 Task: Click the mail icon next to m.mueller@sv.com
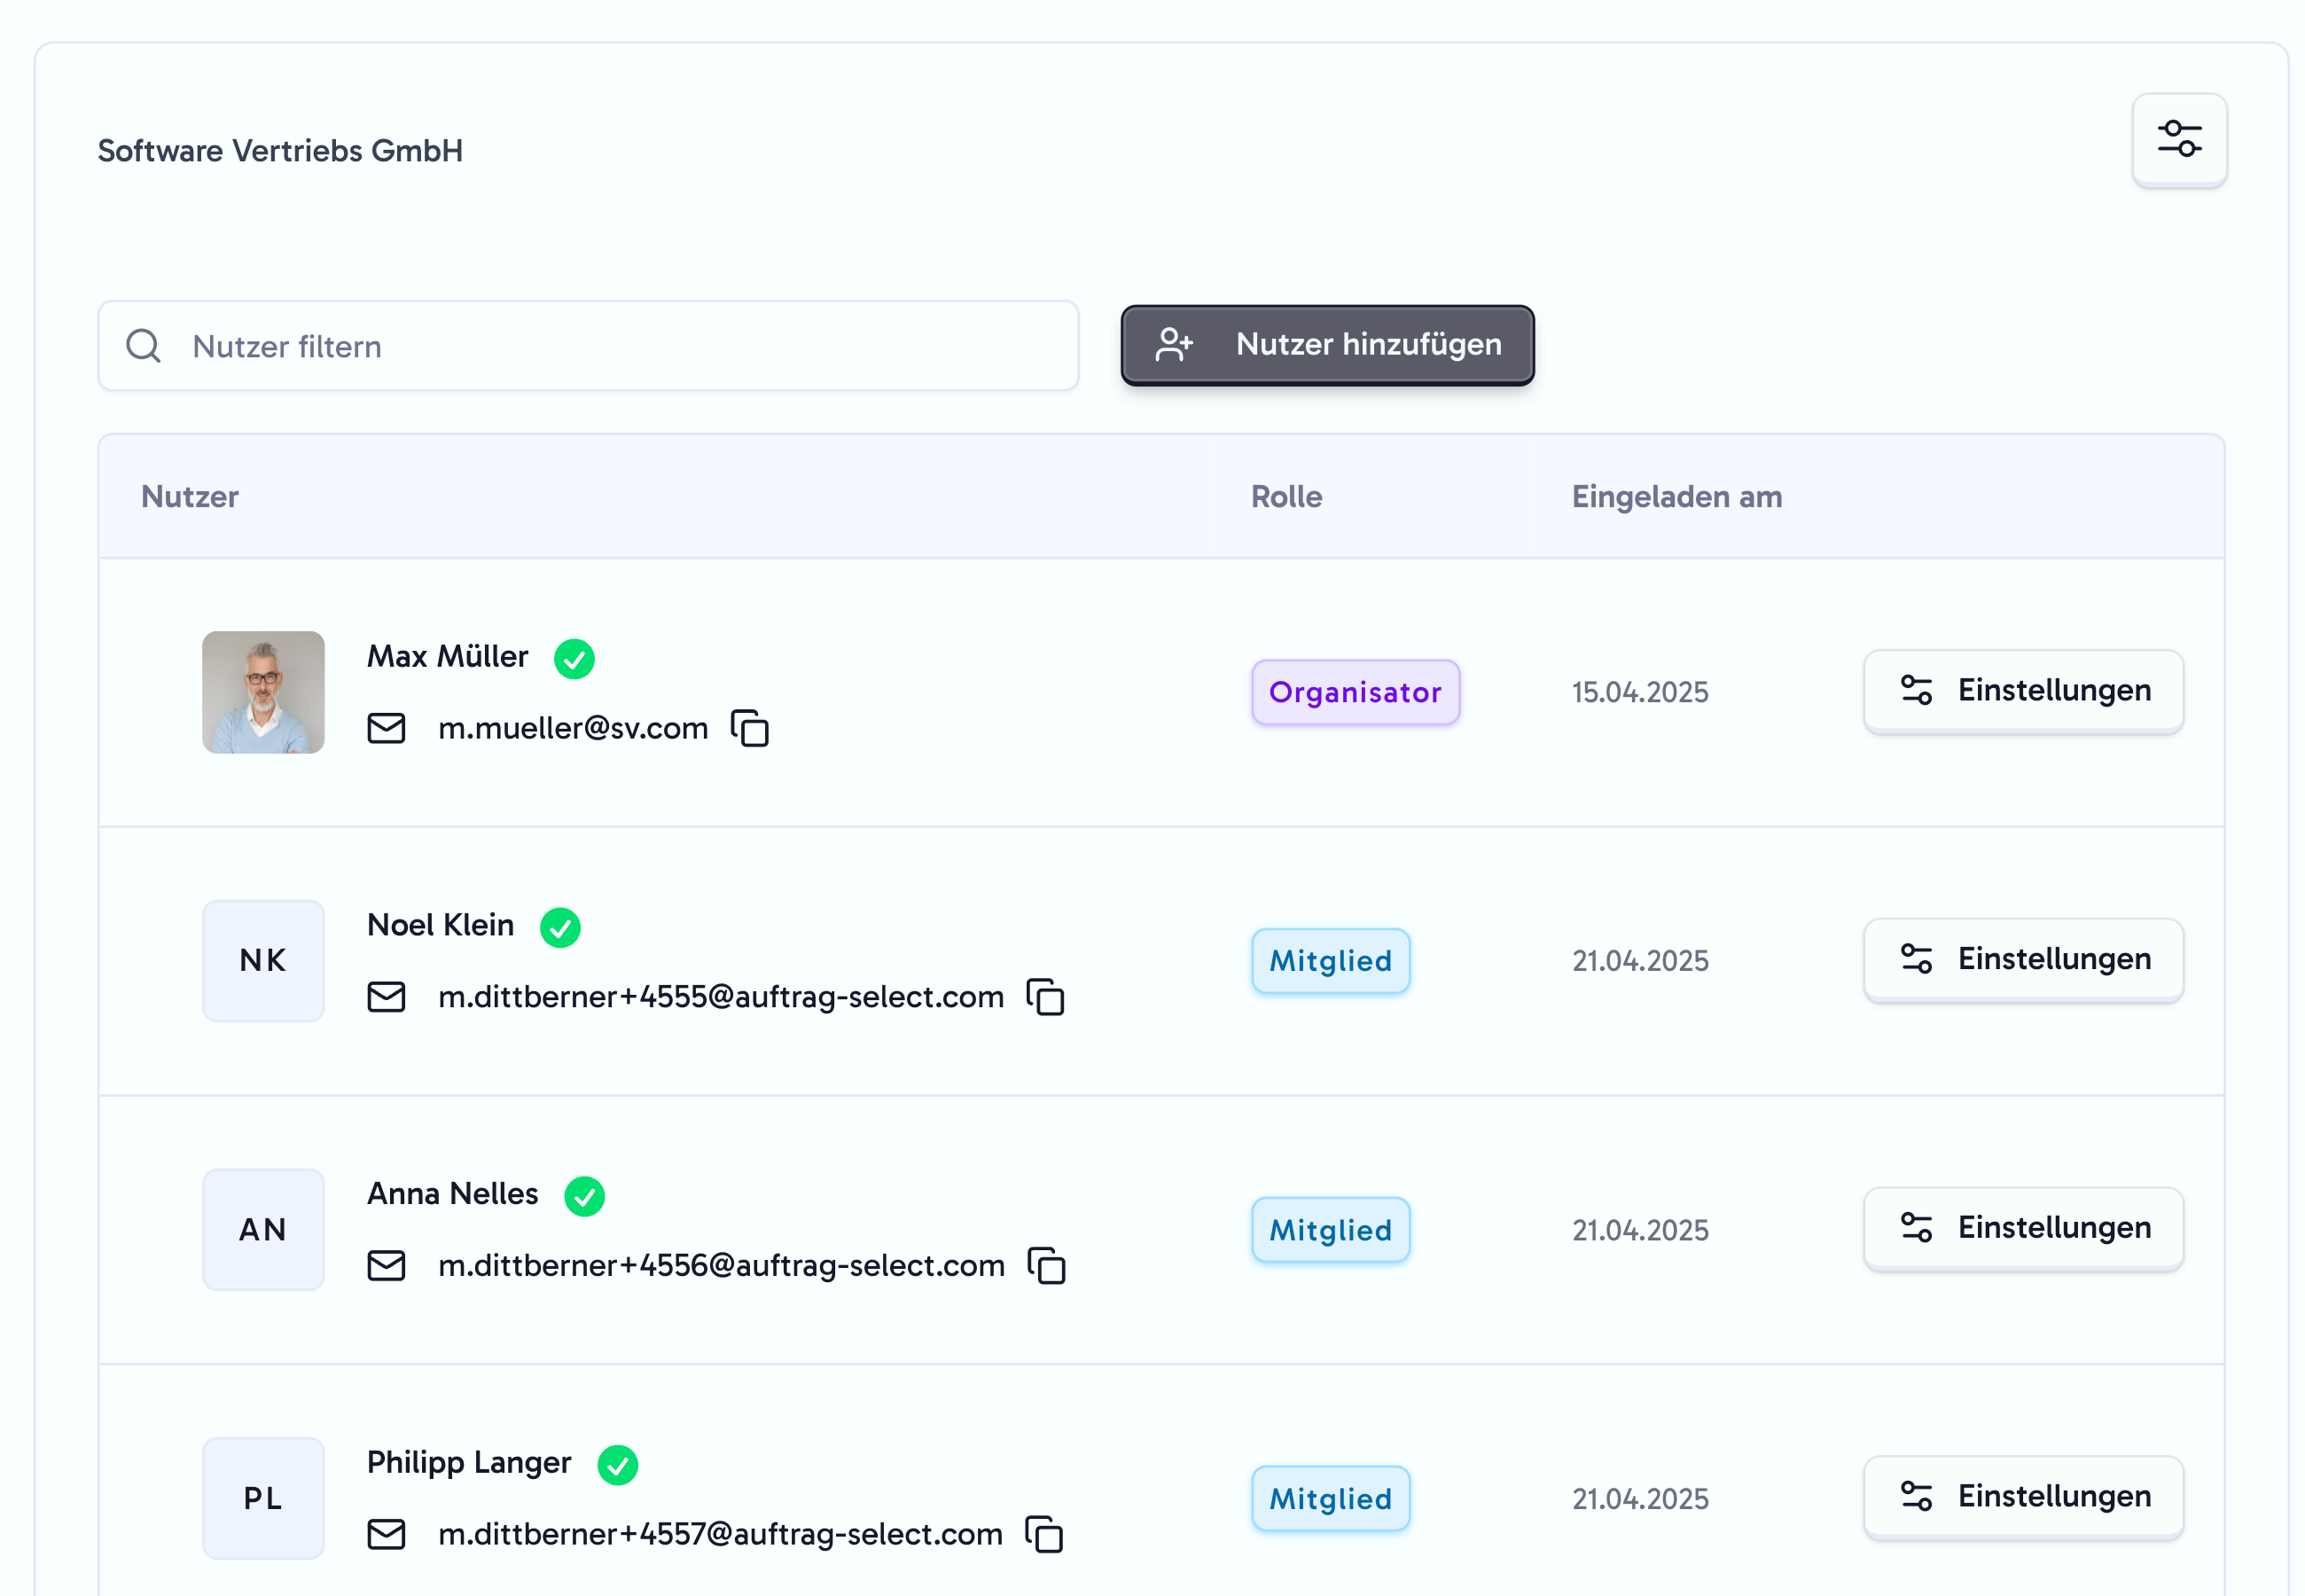[x=387, y=728]
